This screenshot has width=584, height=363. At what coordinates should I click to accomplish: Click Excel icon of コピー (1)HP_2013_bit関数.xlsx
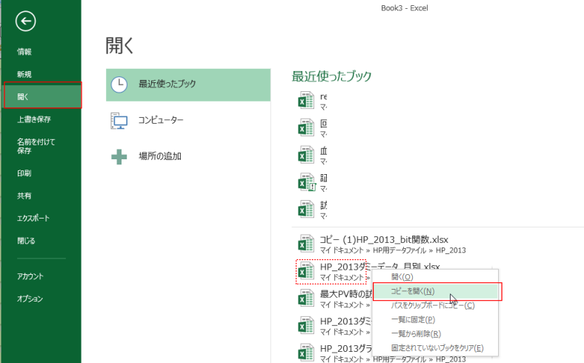pyautogui.click(x=306, y=244)
